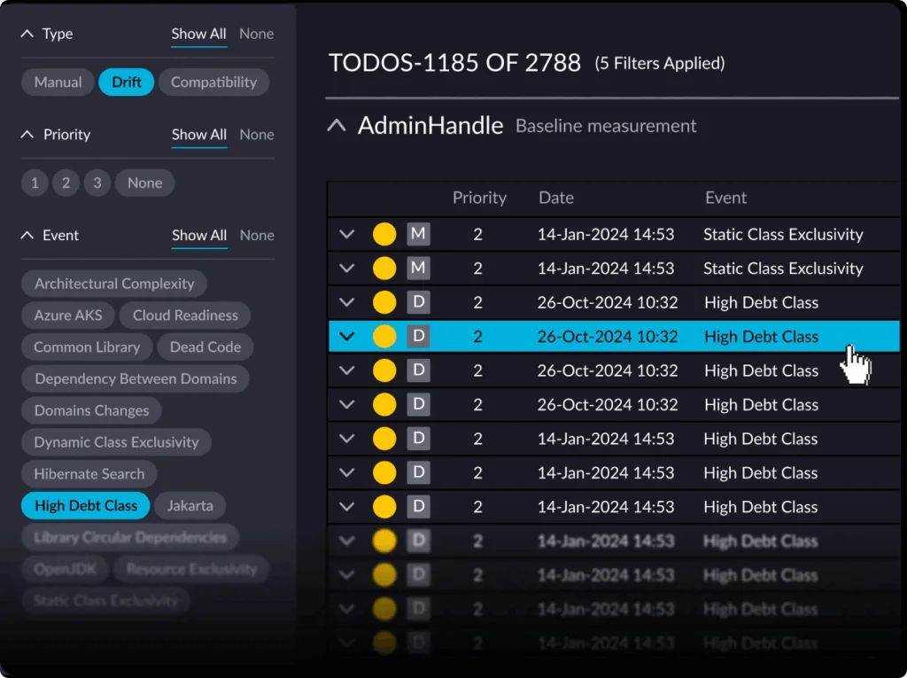
Task: Click the M badge in second table row
Action: 418,269
